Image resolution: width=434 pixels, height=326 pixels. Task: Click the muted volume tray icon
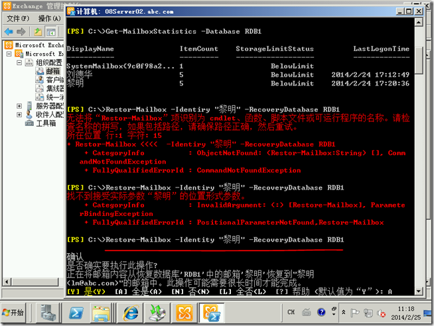click(x=381, y=313)
